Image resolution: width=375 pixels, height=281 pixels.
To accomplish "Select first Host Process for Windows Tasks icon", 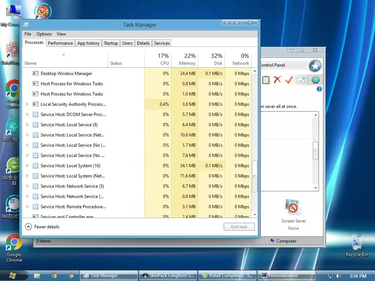I will click(x=36, y=84).
